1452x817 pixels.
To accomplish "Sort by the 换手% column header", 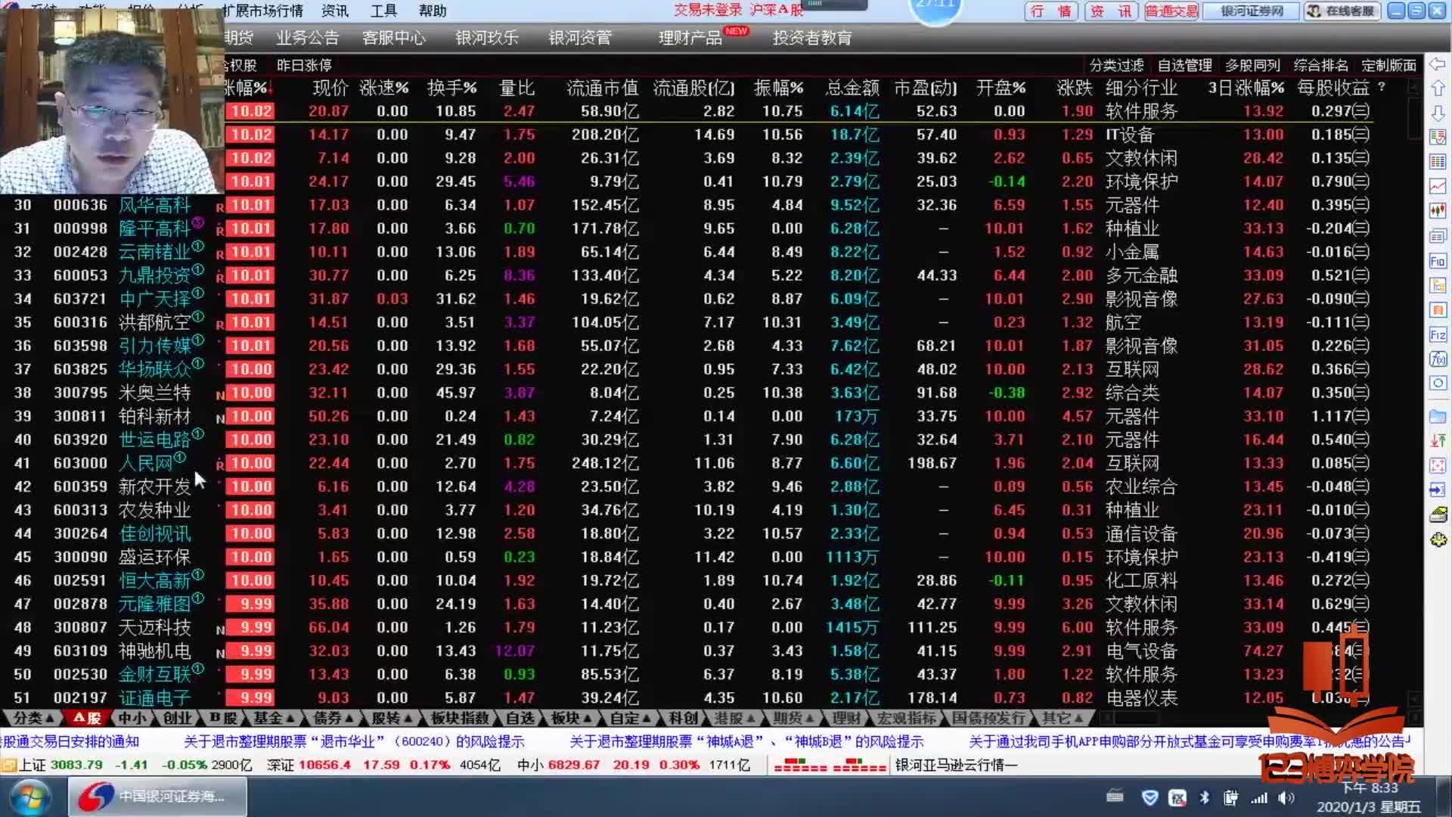I will coord(451,88).
